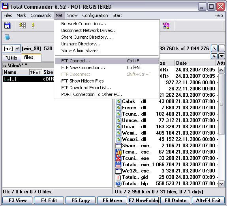Go to parent directory '..' button

coord(221,49)
